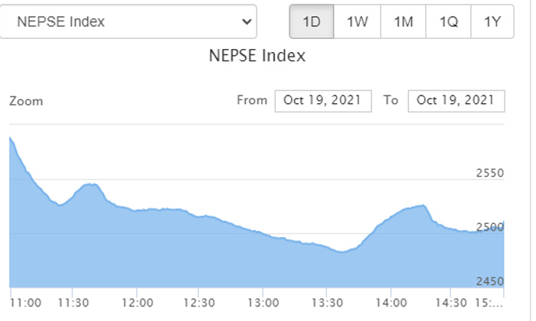Screen dimensions: 536x321
Task: Select the 1D range button
Action: (x=312, y=21)
